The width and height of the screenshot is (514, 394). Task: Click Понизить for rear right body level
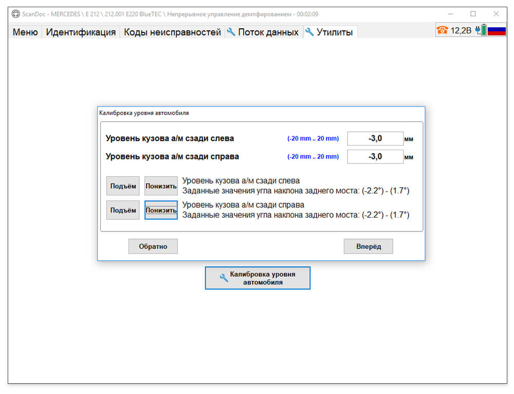point(161,210)
